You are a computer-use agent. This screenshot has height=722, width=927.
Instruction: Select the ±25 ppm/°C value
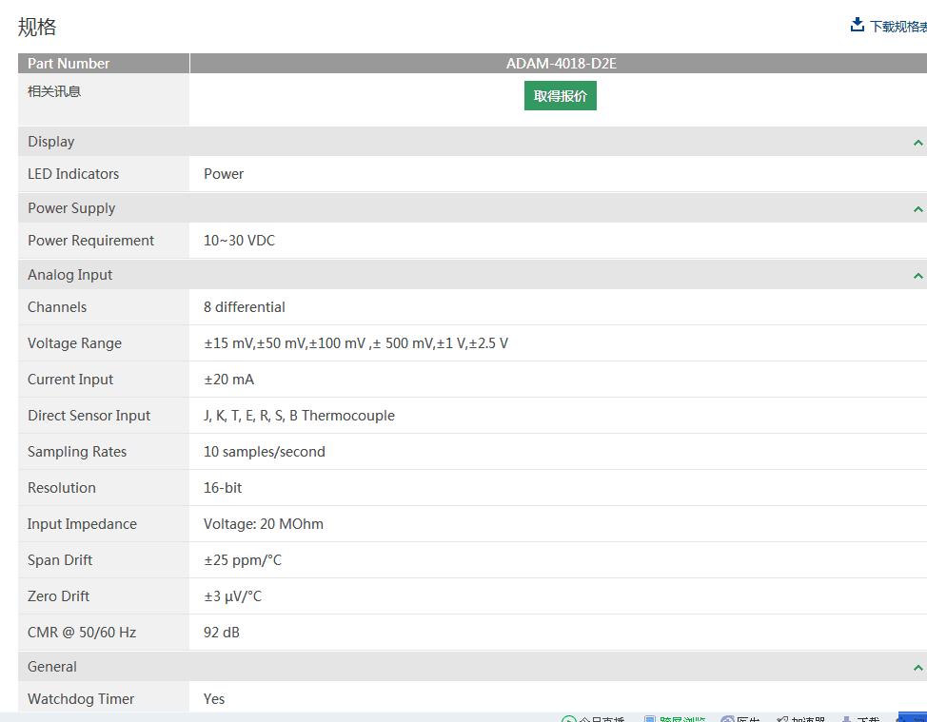click(243, 560)
